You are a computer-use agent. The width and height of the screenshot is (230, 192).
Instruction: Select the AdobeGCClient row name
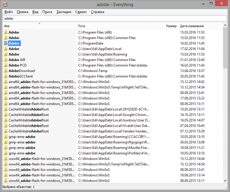click(21, 76)
